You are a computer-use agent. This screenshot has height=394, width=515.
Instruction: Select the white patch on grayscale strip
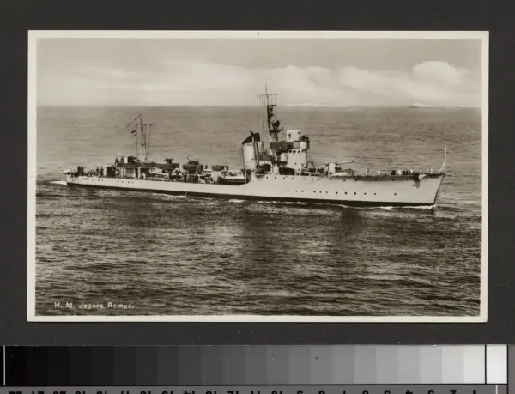[496, 364]
